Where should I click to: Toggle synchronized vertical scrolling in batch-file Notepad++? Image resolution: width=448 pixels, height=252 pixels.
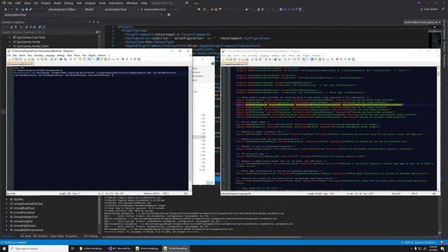point(80,59)
